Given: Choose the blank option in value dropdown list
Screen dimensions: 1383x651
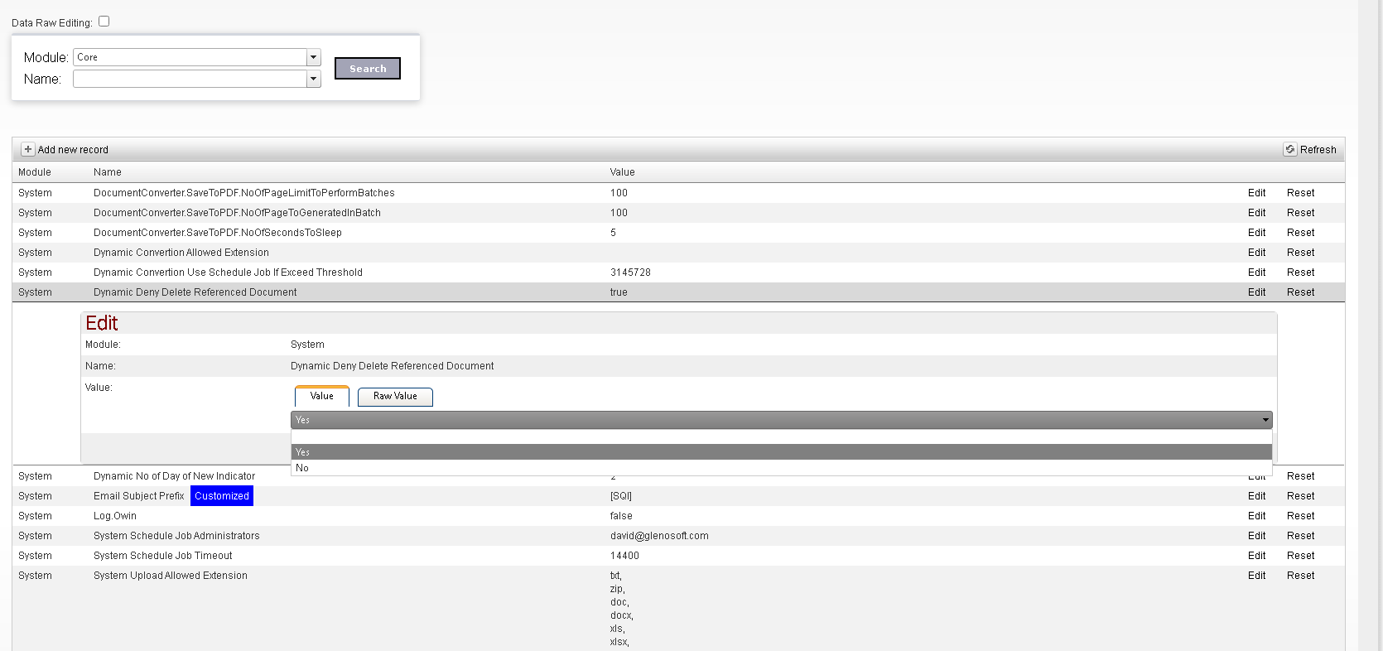Looking at the screenshot, I should tap(781, 437).
